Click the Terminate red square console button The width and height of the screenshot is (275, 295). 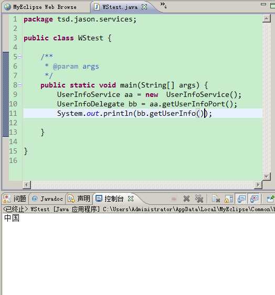[174, 199]
